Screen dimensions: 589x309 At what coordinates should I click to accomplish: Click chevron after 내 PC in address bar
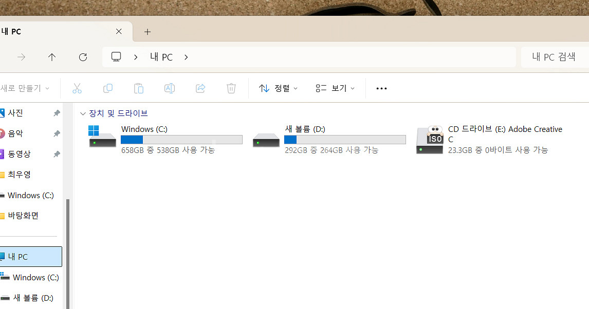[x=186, y=57]
